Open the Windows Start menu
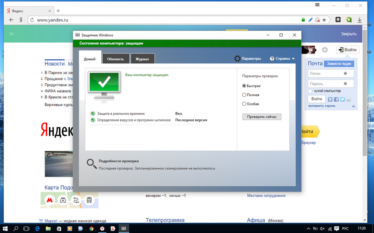Screen dimensions: 374x233 point(5,228)
